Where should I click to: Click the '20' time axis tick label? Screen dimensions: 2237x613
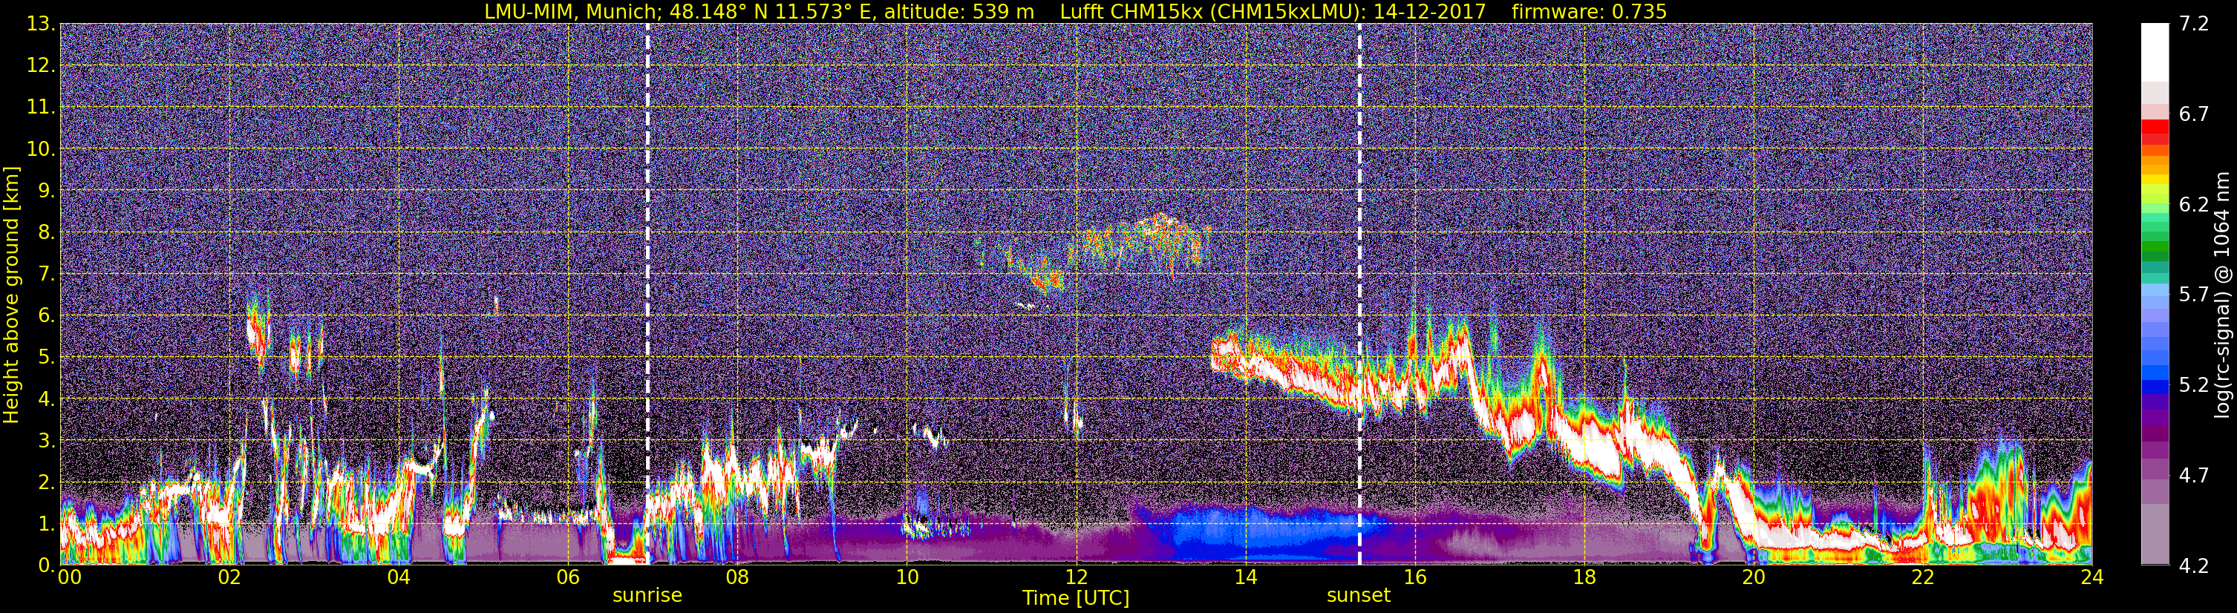click(x=1754, y=577)
